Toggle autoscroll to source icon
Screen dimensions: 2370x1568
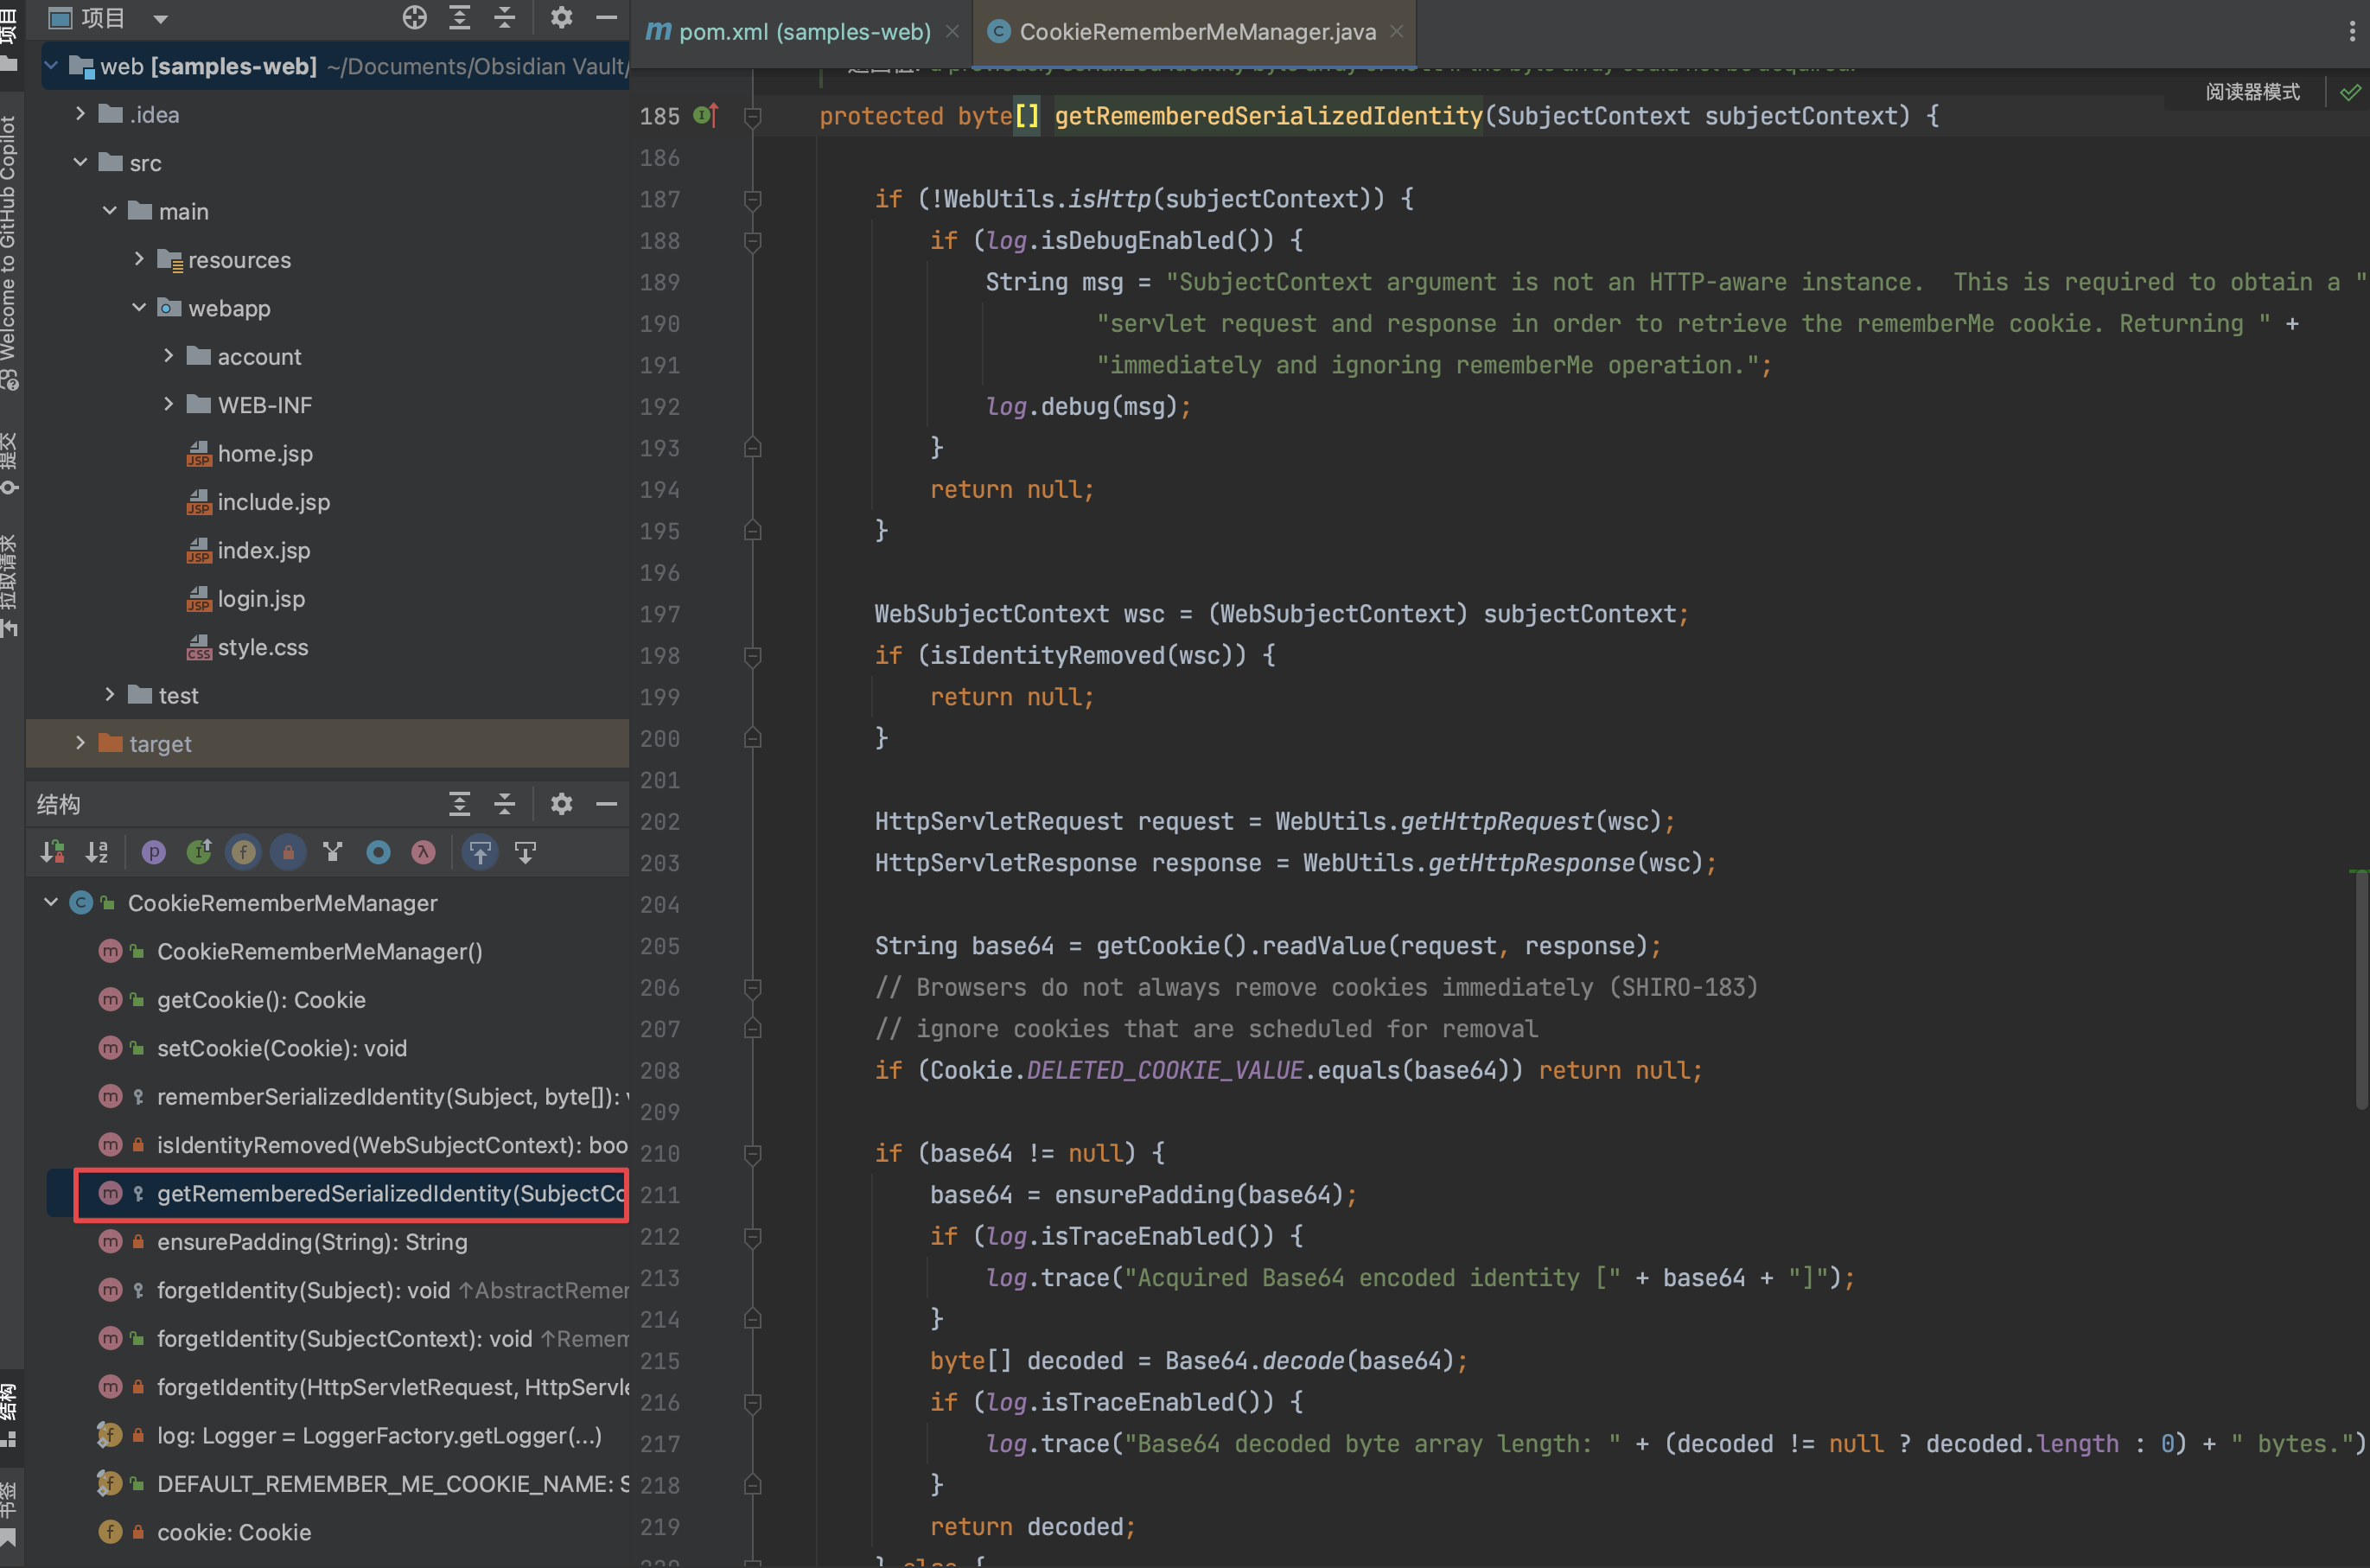point(480,852)
